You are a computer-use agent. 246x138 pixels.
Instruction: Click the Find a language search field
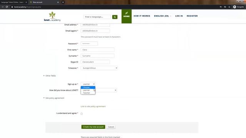point(97,17)
